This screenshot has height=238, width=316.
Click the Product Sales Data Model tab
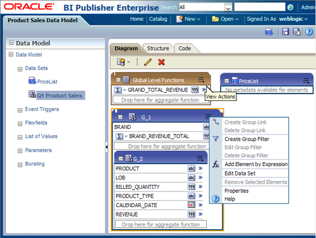(42, 20)
